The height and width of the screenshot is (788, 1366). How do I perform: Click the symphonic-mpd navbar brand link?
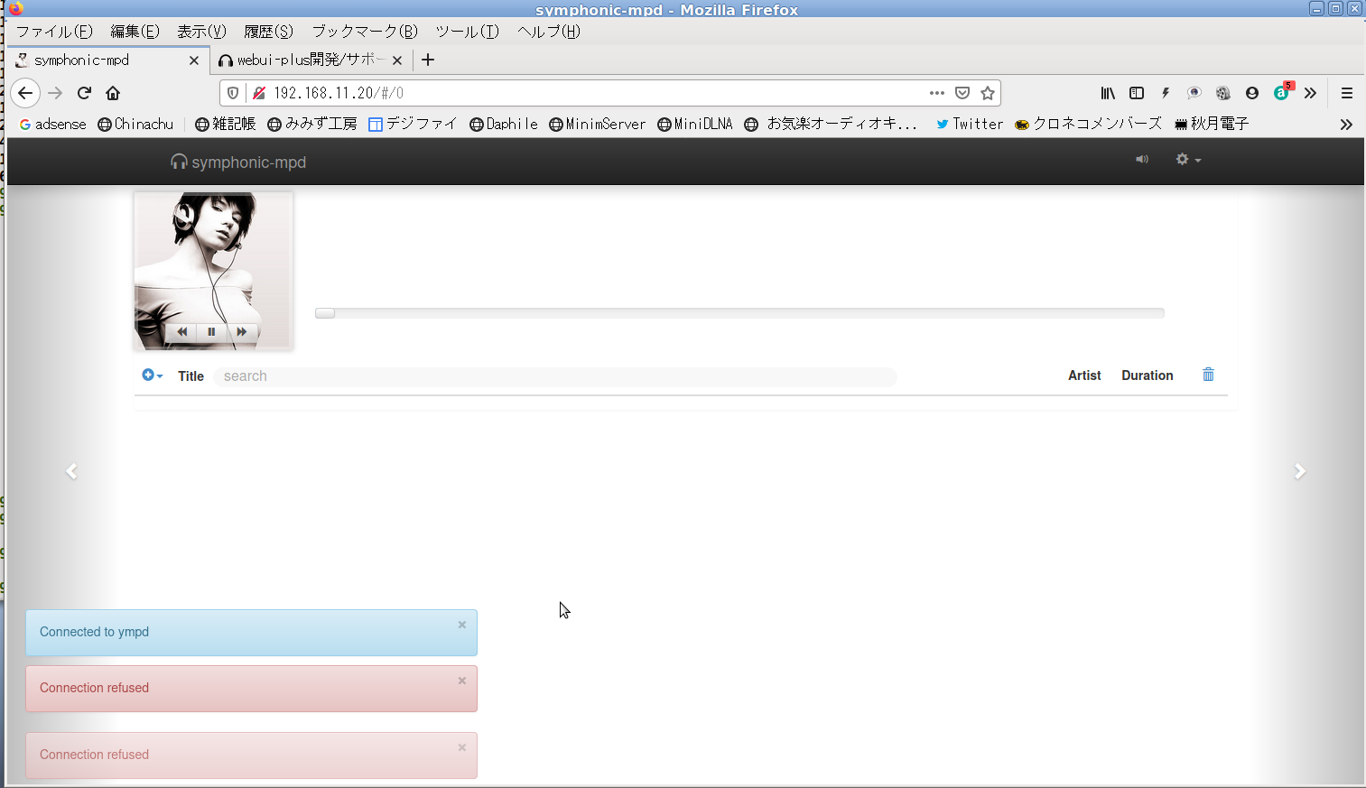pos(238,162)
